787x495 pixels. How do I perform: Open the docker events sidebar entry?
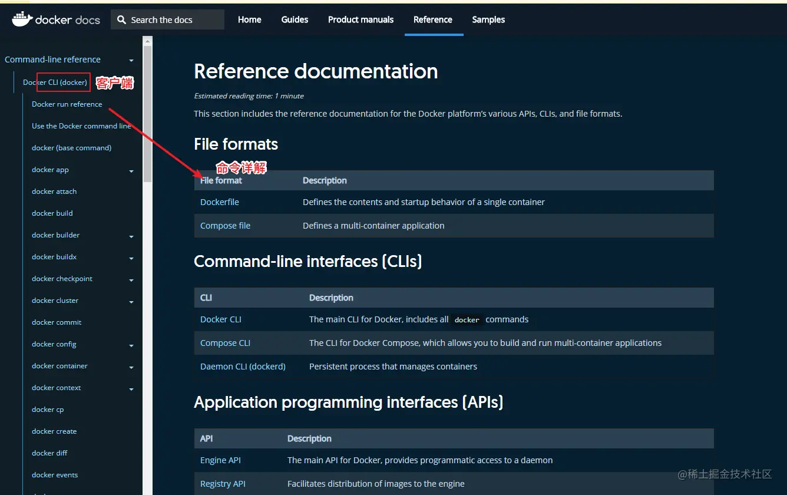[55, 475]
